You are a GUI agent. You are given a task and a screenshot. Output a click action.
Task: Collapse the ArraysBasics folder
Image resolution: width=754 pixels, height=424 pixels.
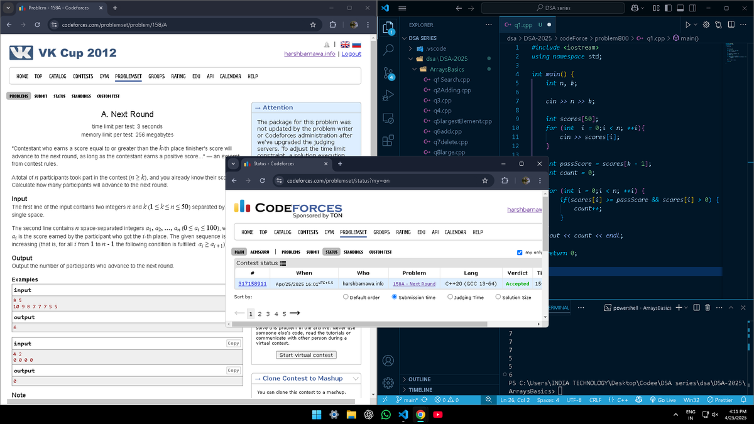click(415, 69)
